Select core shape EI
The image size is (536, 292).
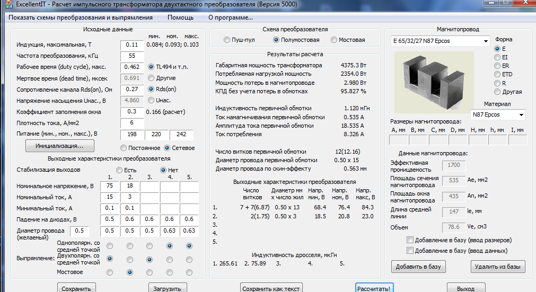pos(497,57)
